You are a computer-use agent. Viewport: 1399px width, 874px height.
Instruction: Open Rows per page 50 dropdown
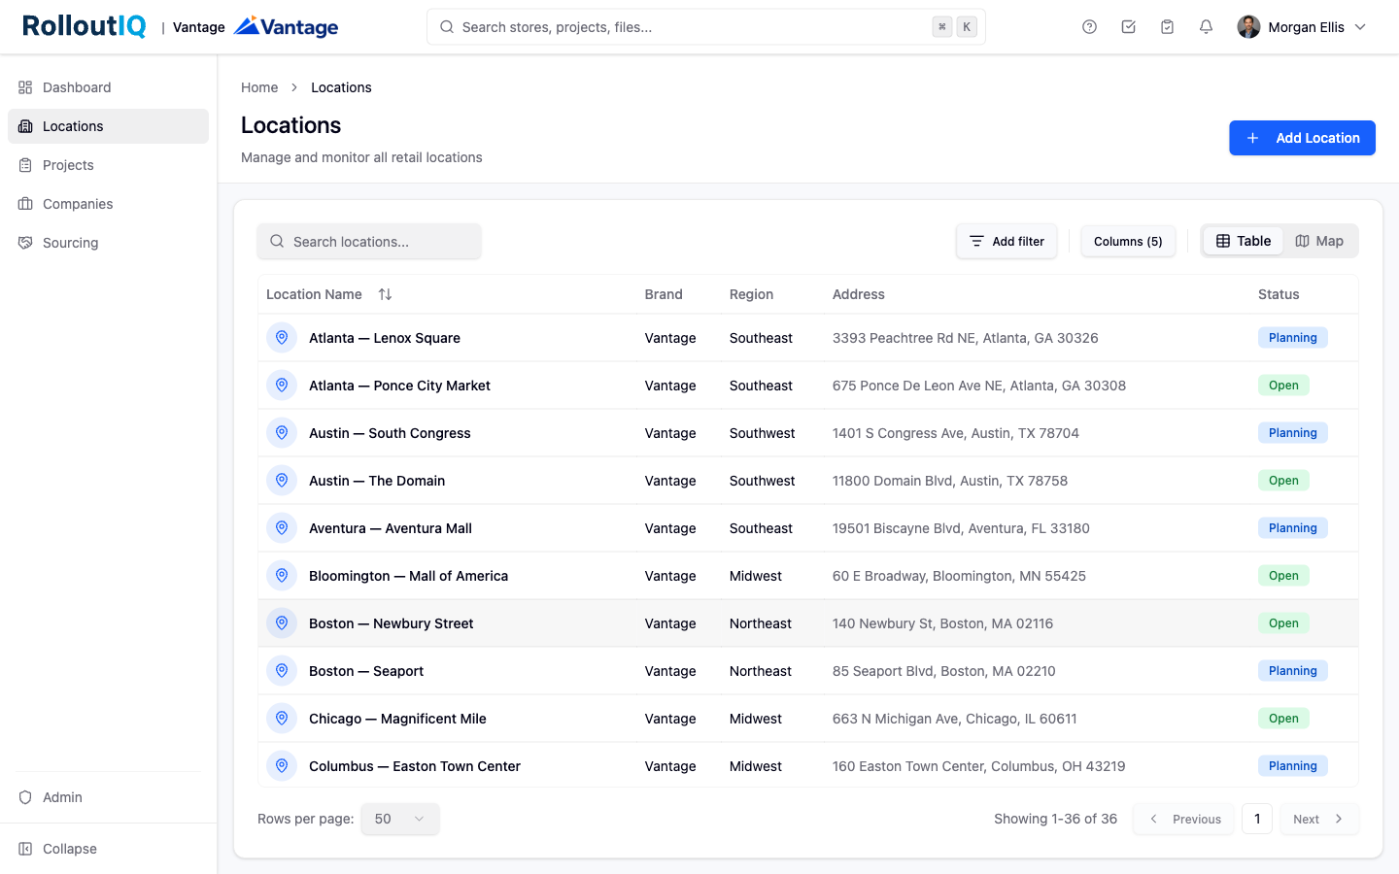400,819
